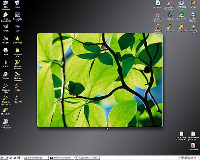
Task: Open the 08. Energy Techno audio file
Action: 182,136
